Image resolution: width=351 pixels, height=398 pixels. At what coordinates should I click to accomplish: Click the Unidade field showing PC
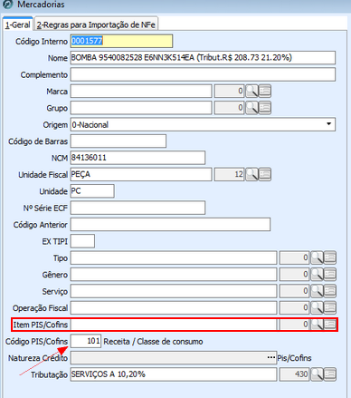click(92, 191)
